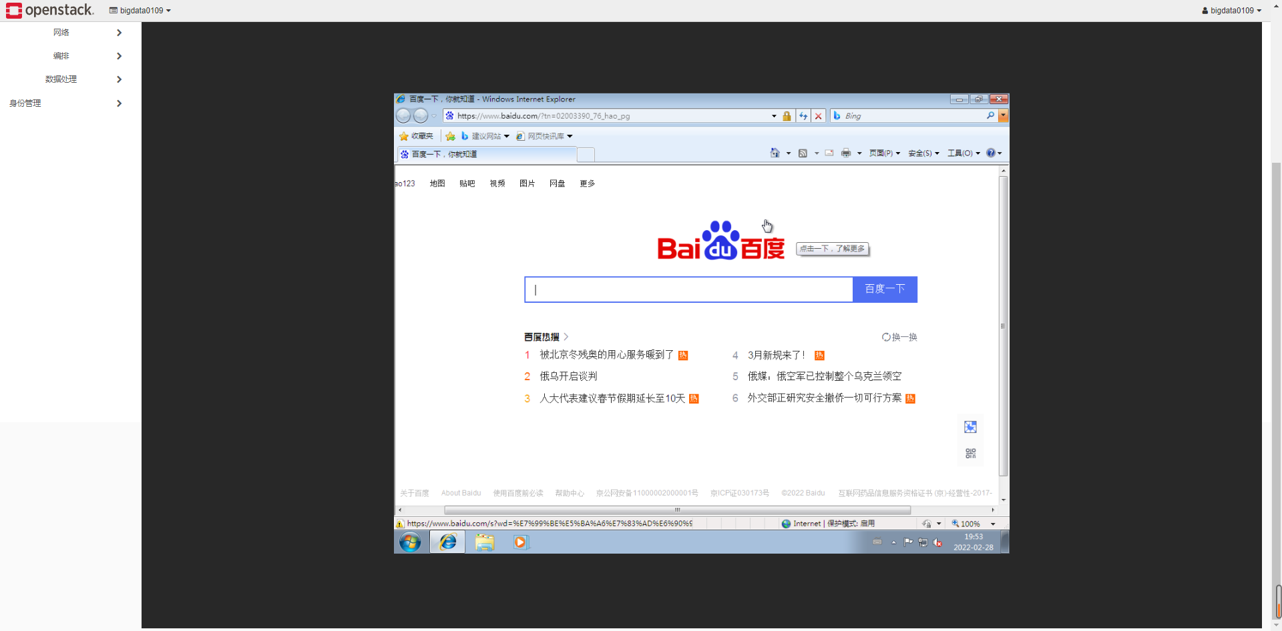Image resolution: width=1282 pixels, height=631 pixels.
Task: Expand the 网络 sidebar section
Action: click(x=70, y=33)
